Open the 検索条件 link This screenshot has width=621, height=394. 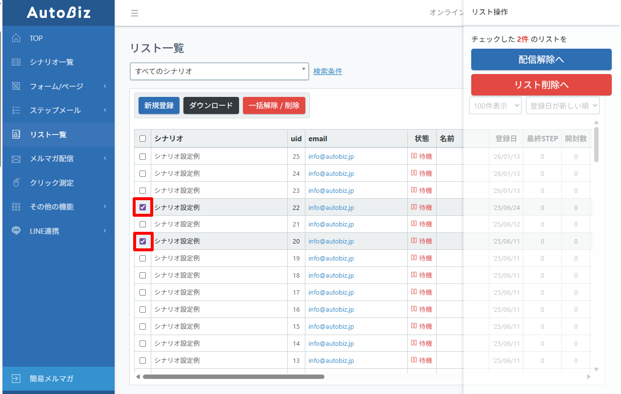328,72
